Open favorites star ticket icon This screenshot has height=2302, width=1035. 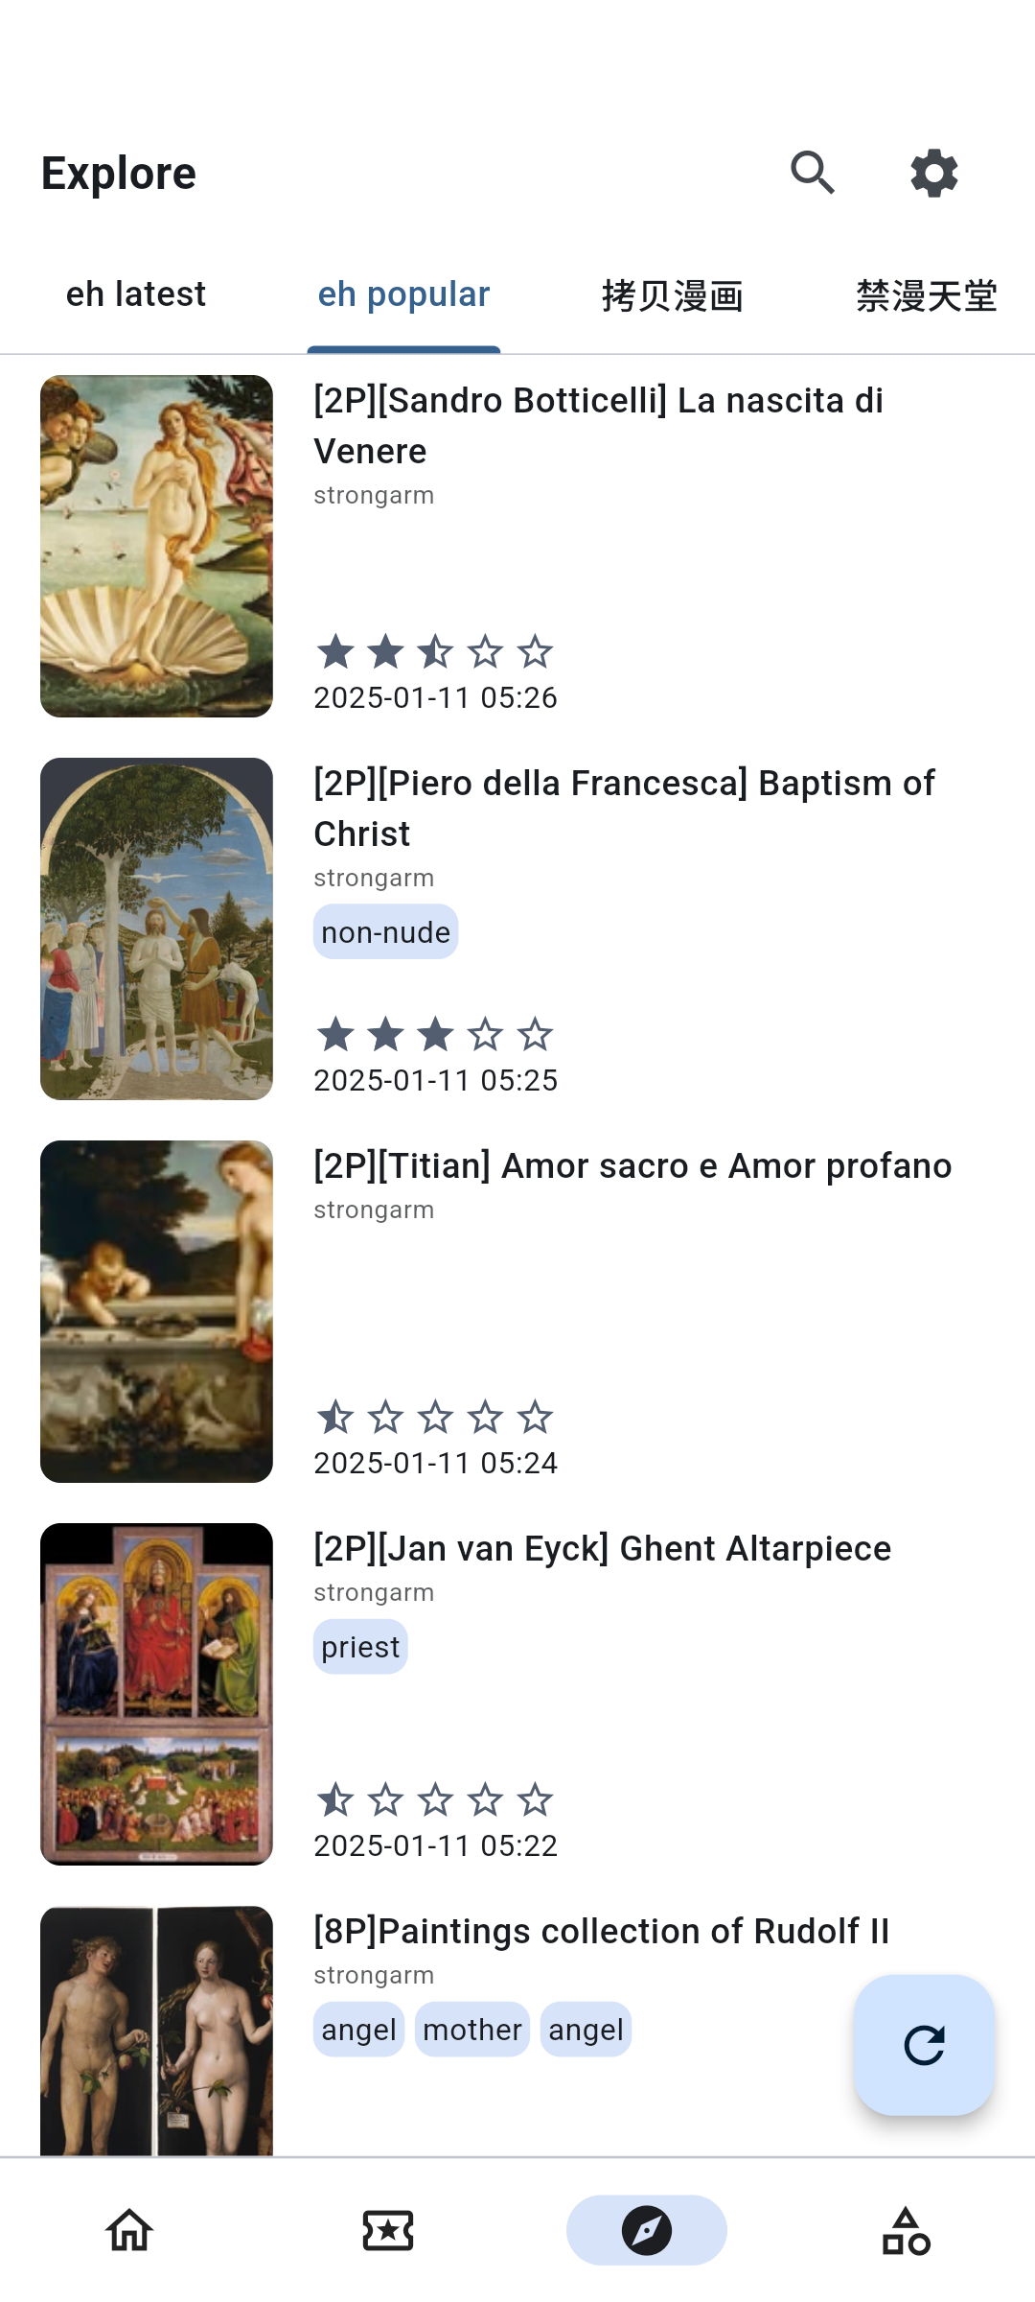(x=388, y=2230)
